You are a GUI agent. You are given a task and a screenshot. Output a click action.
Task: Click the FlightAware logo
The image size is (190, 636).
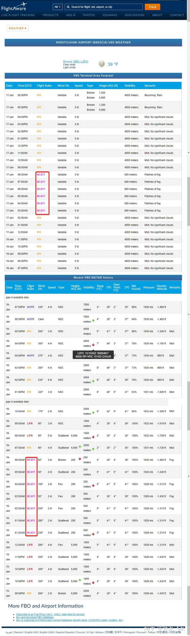14,7
